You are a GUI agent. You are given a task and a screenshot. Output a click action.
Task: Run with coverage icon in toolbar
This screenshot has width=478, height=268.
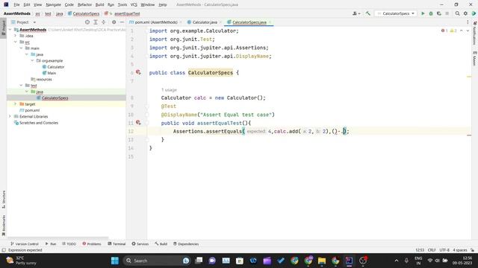click(x=439, y=13)
